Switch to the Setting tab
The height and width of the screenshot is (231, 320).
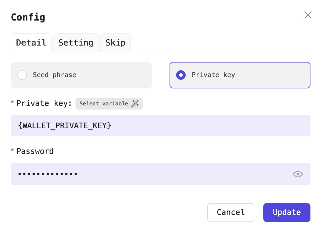point(76,43)
